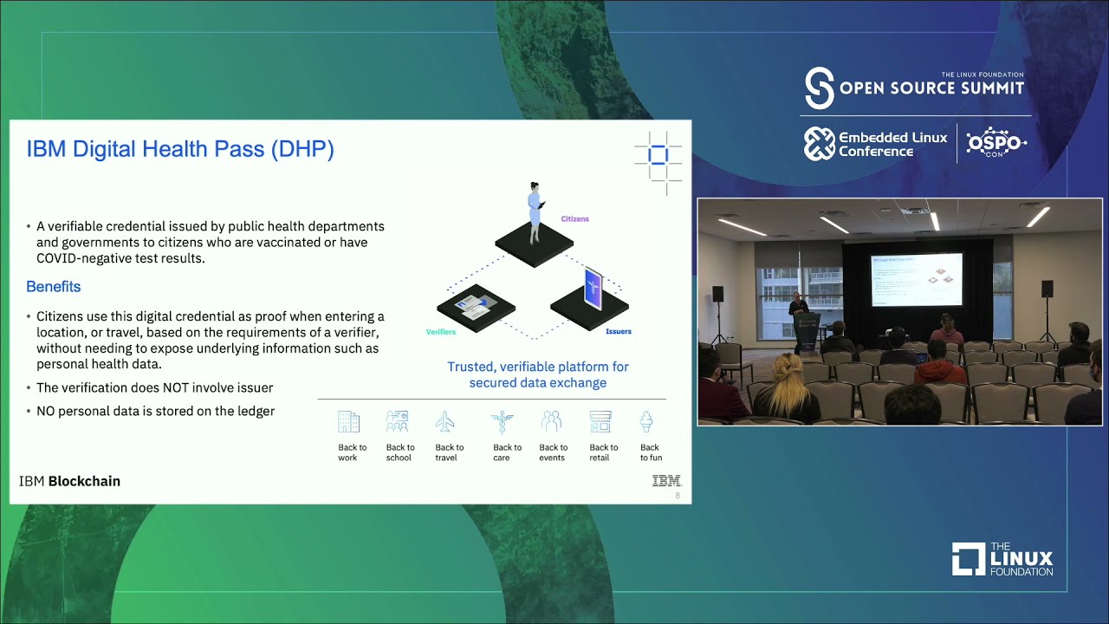The height and width of the screenshot is (624, 1109).
Task: Click the OSPO Con logo
Action: pos(996,144)
